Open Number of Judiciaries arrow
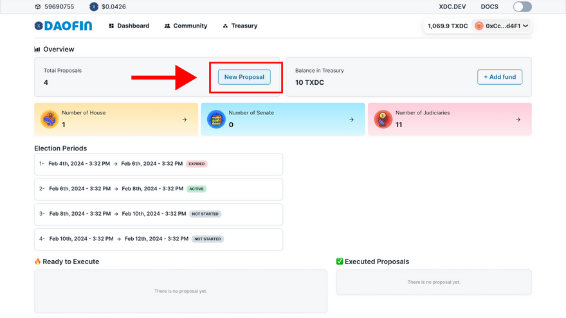The image size is (566, 318). [518, 119]
